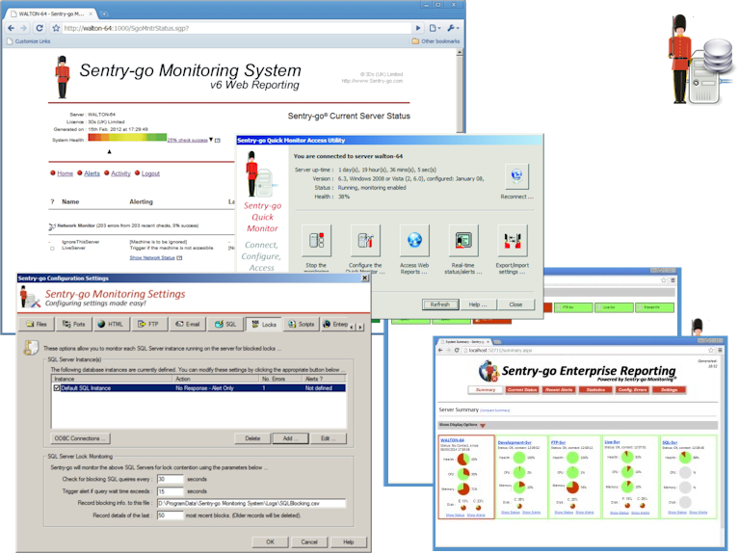739x554 pixels.
Task: Click the Enterprise Reporting globe logo
Action: click(488, 371)
